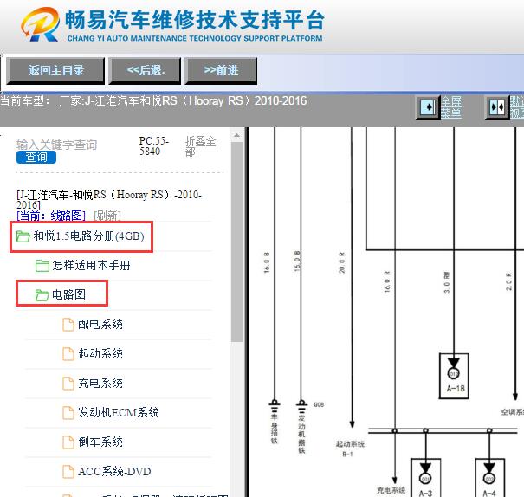The width and height of the screenshot is (524, 497).
Task: Click page icon beside 发动机ECM系统
Action: pyautogui.click(x=68, y=413)
